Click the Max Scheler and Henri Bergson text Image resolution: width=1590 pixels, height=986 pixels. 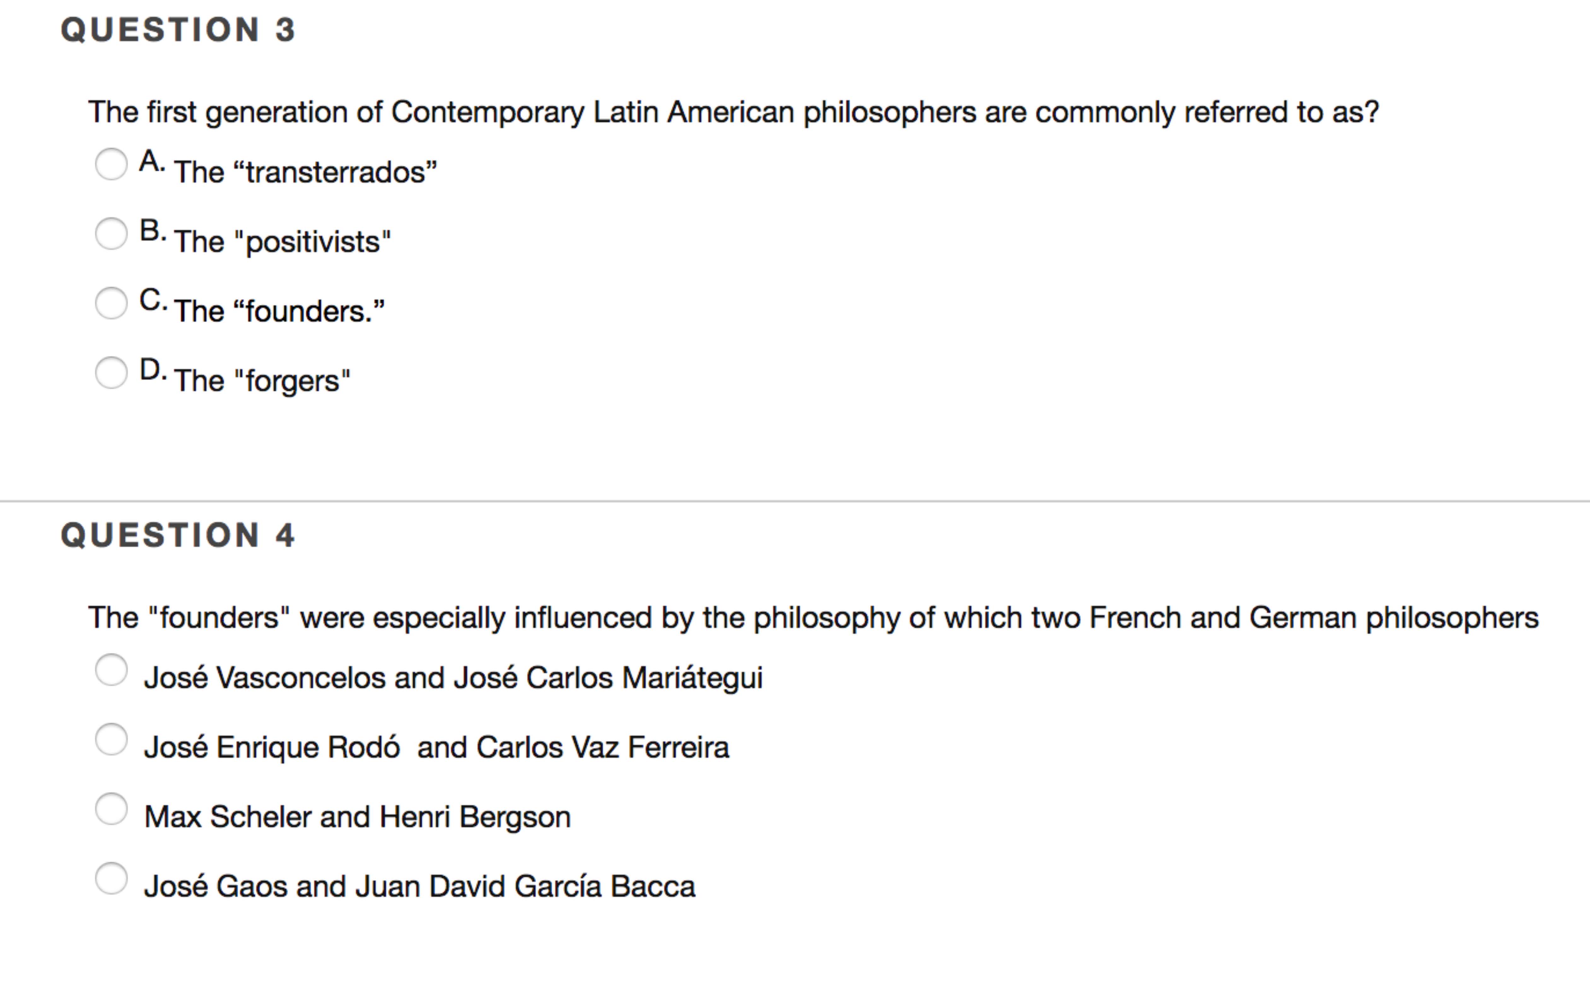pyautogui.click(x=357, y=817)
